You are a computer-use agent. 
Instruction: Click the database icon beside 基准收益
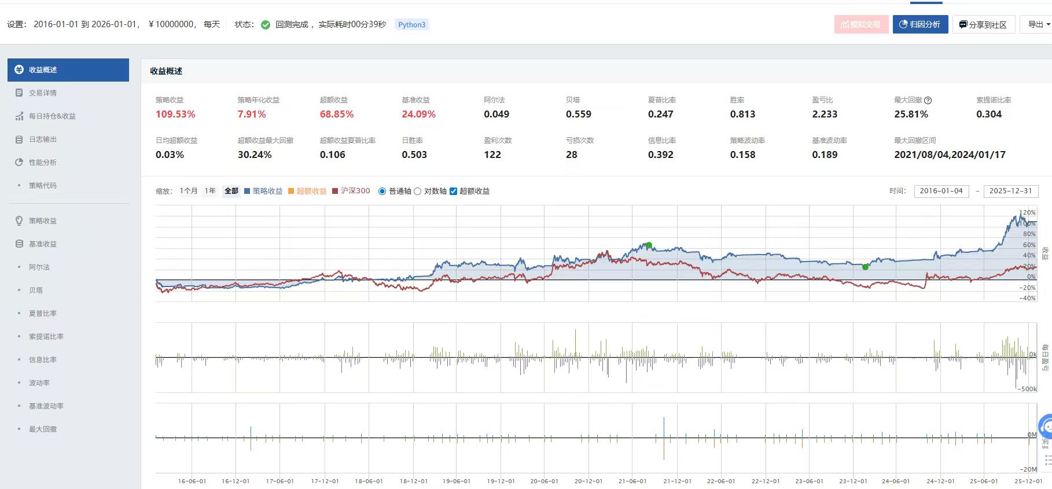click(19, 244)
